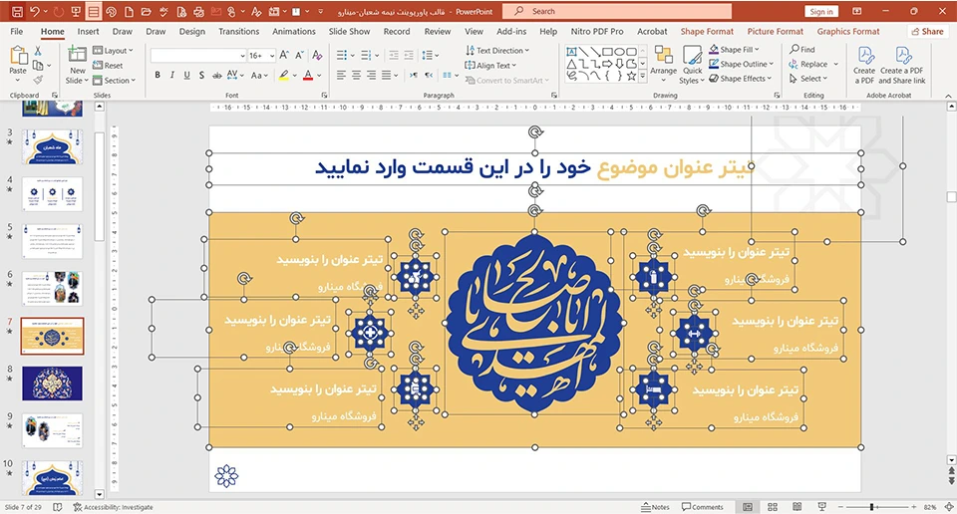This screenshot has height=514, width=957.
Task: Open Text Direction dropdown
Action: 497,51
